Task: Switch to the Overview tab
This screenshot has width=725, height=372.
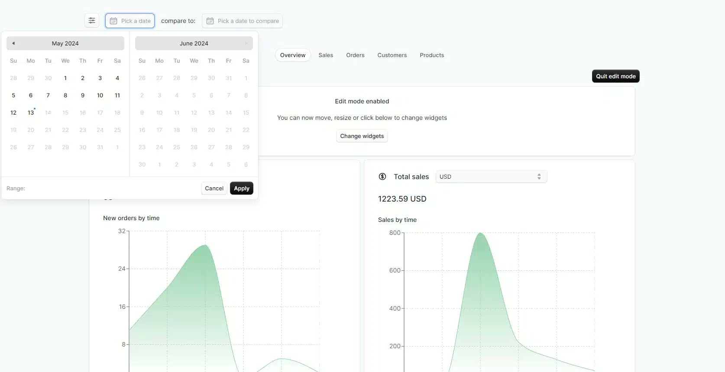Action: click(x=293, y=55)
